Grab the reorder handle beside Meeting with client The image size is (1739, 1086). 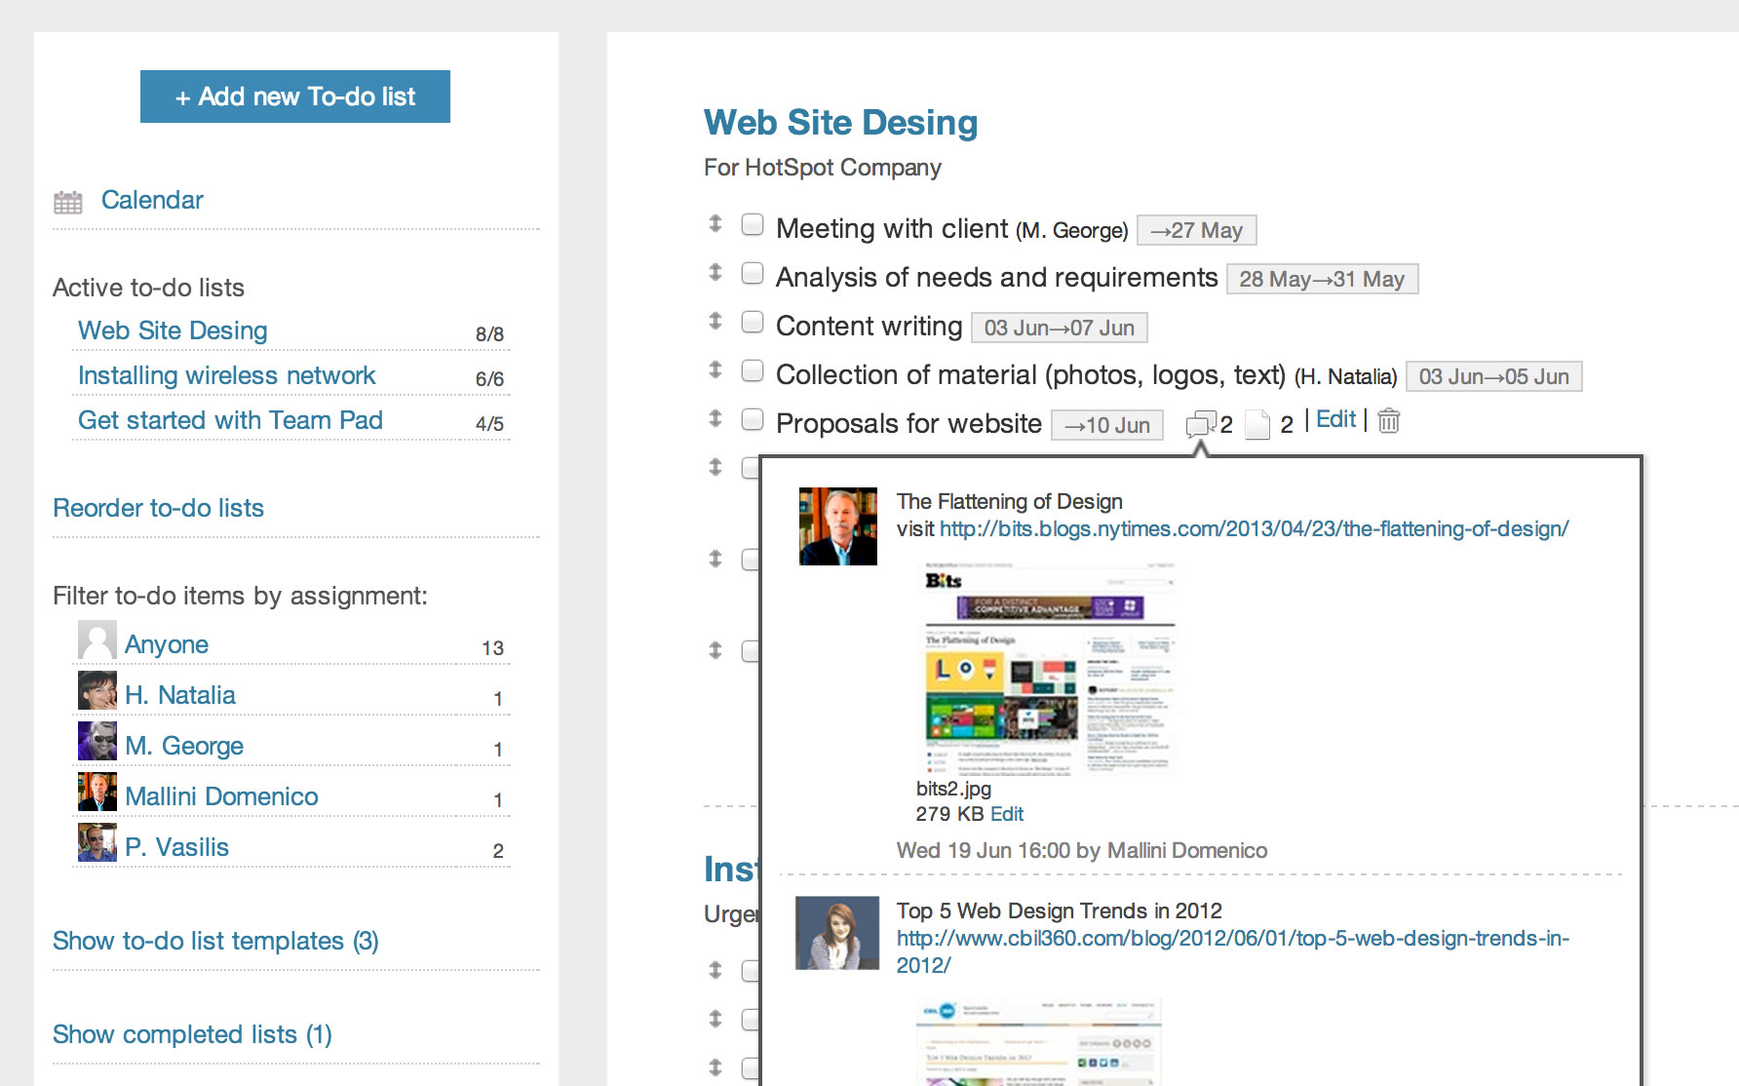[715, 224]
